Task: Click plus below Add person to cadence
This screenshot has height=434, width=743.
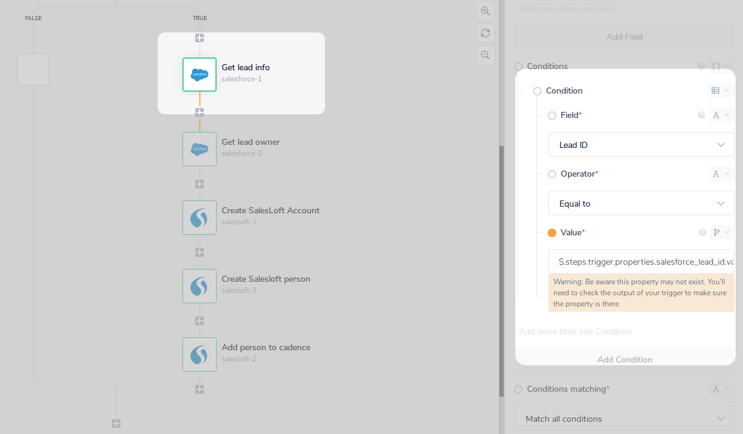Action: pyautogui.click(x=200, y=389)
